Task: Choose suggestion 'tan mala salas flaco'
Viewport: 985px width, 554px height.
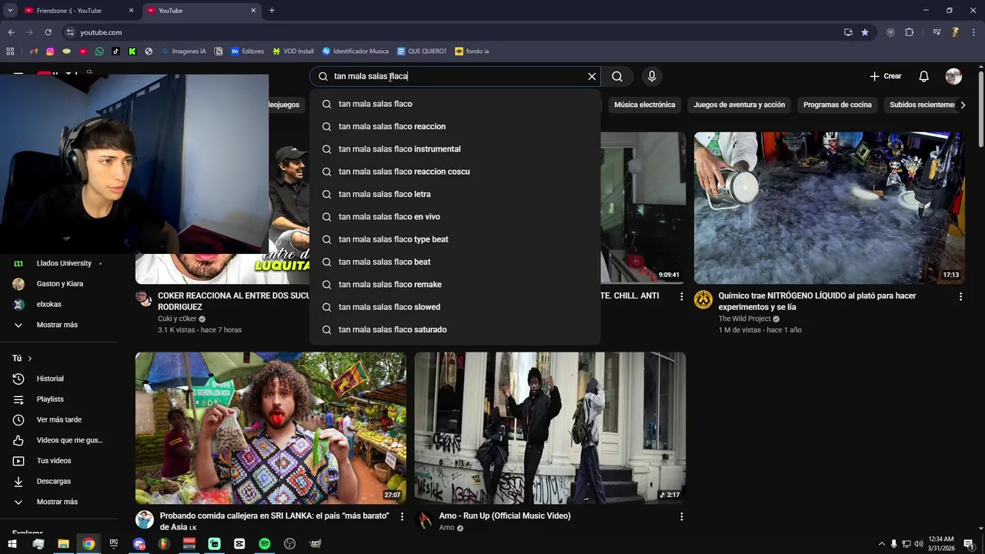Action: click(x=455, y=104)
